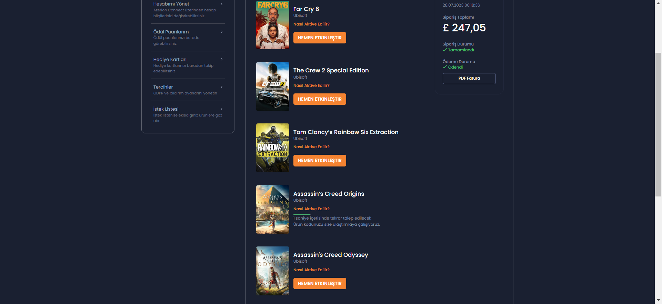Viewport: 662px width, 304px height.
Task: Click the Tamamlandı order status
Action: point(458,50)
